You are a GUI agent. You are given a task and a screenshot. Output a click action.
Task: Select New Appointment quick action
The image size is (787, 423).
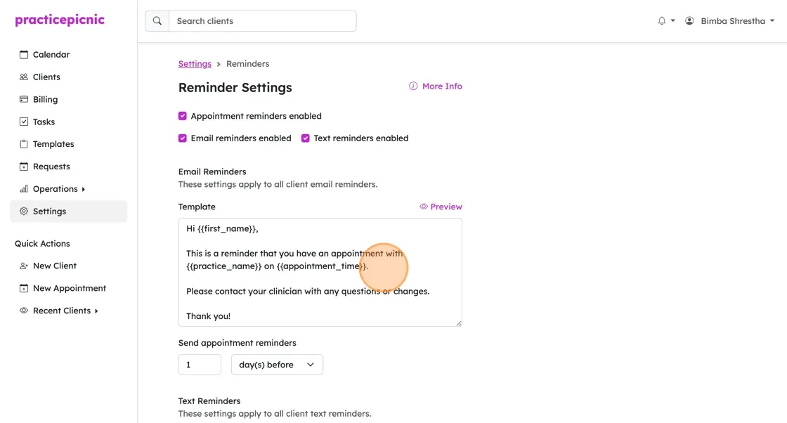tap(68, 288)
